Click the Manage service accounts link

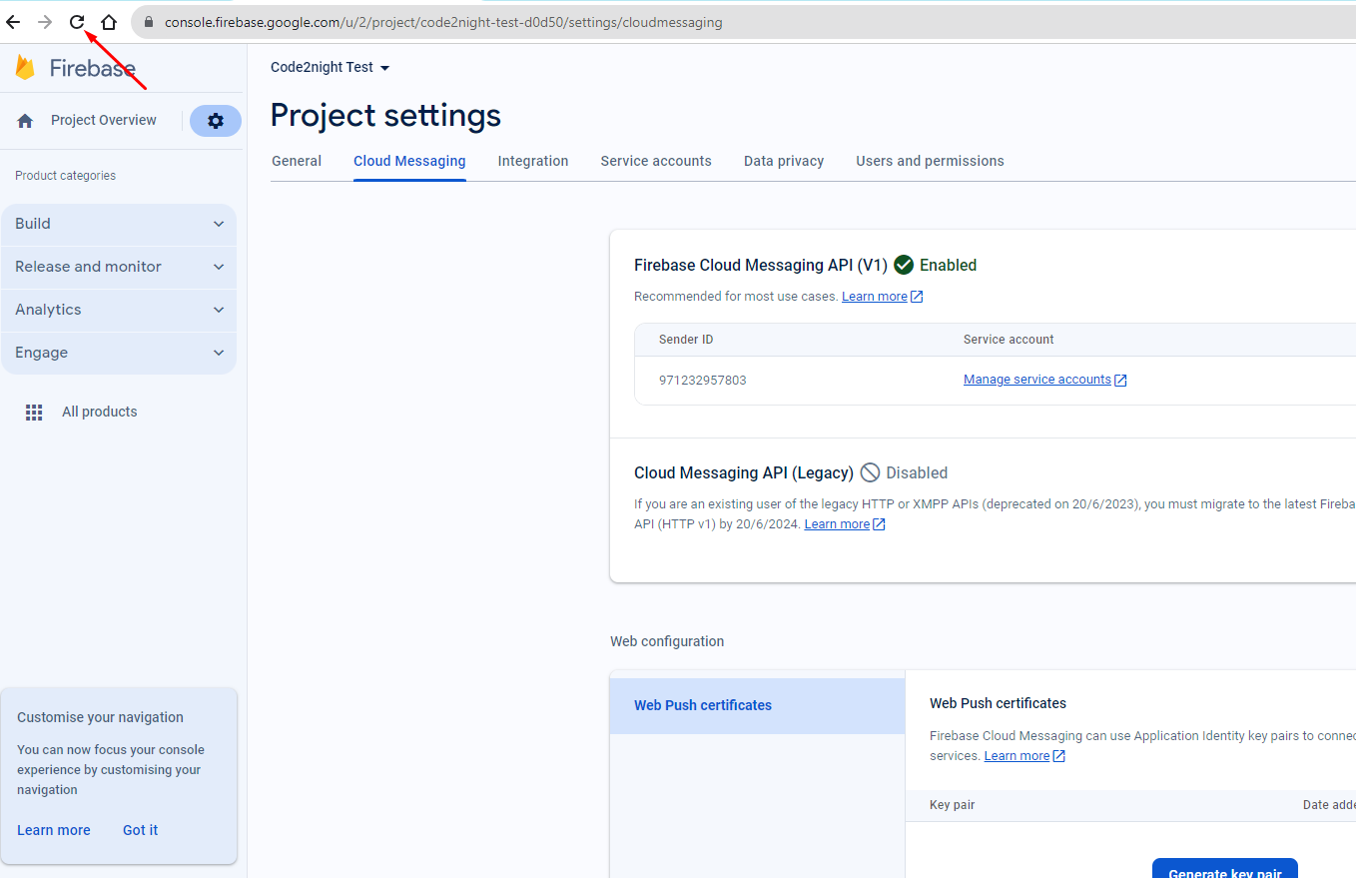pos(1037,380)
